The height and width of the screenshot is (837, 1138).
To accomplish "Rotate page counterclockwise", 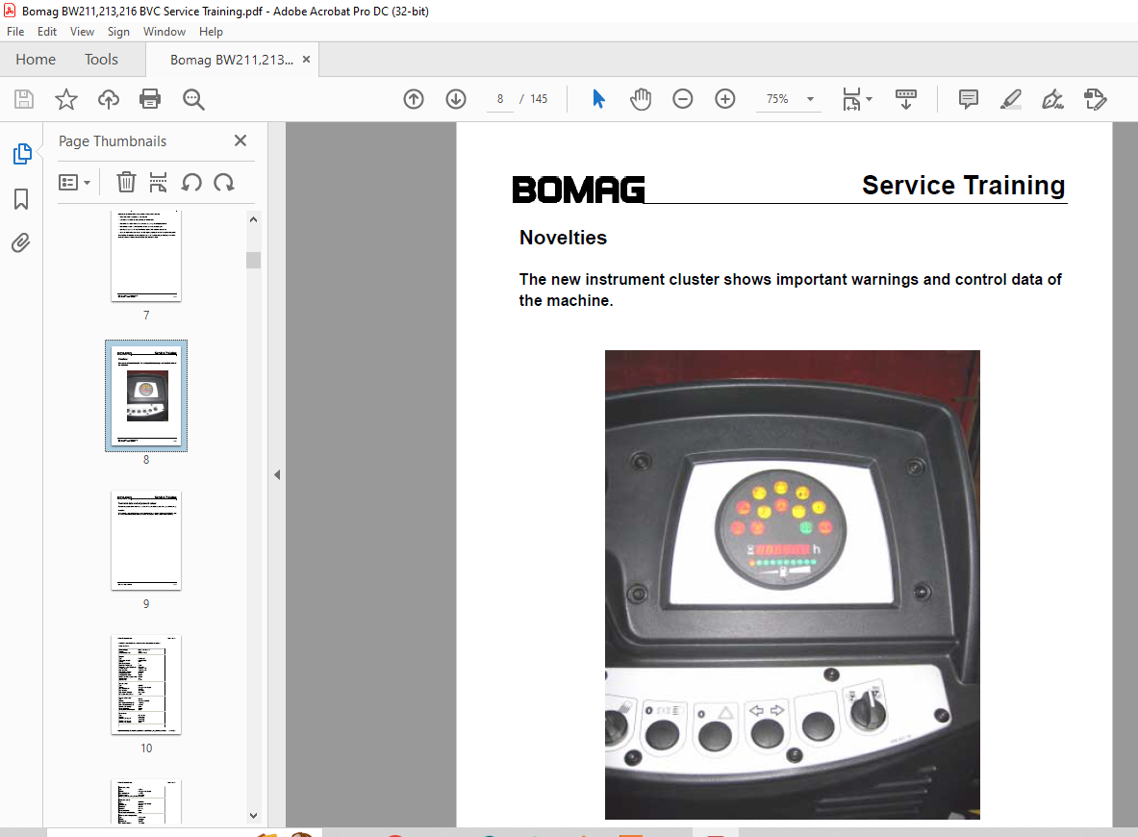I will tap(191, 182).
